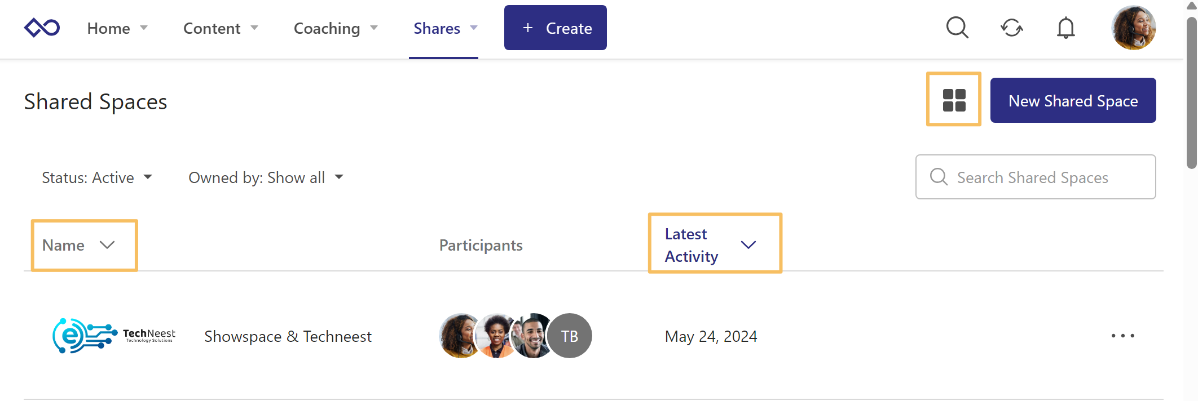Focus the Search Shared Spaces field
The width and height of the screenshot is (1198, 401).
(1043, 177)
